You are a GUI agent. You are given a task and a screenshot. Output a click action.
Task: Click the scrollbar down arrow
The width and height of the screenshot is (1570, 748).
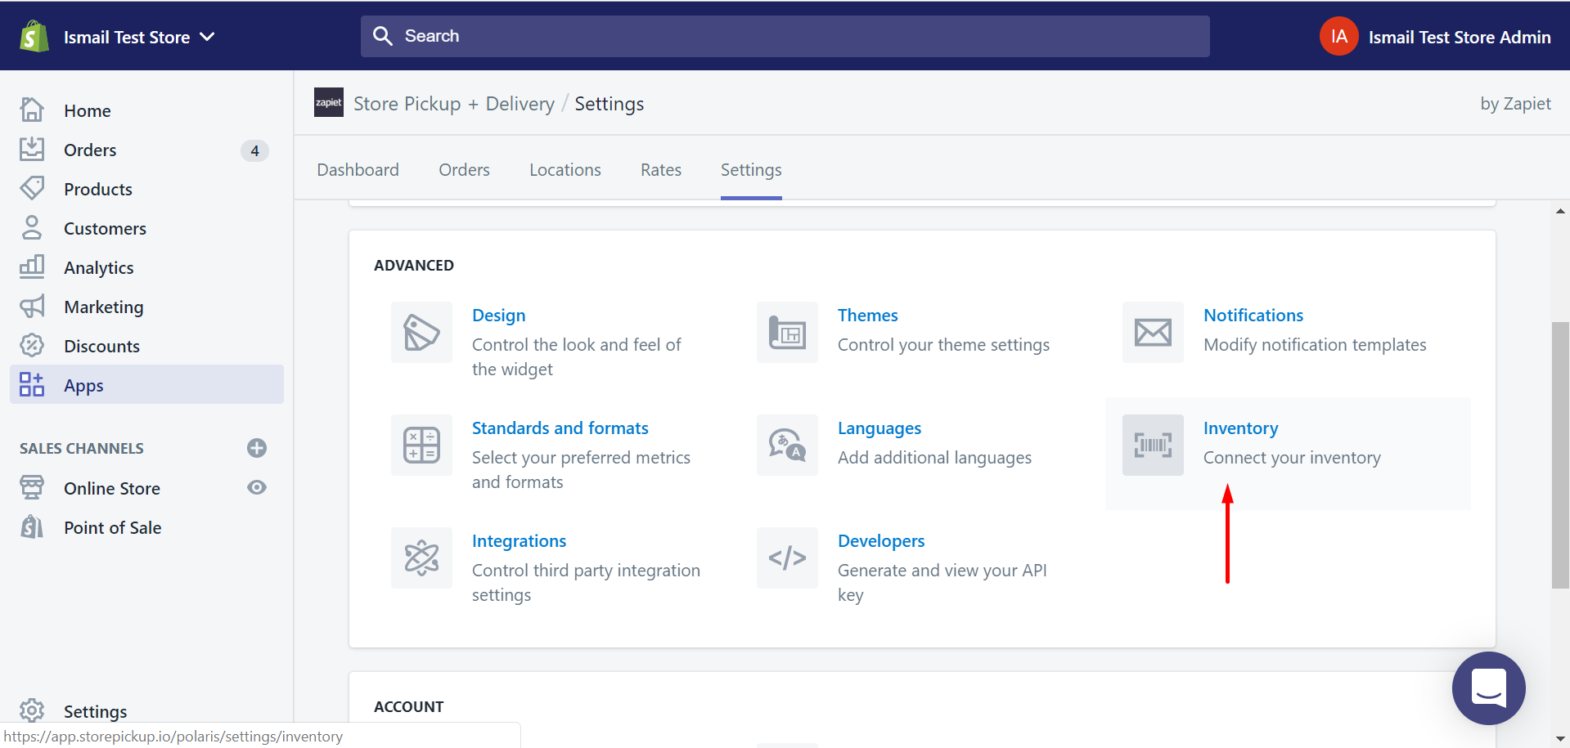pyautogui.click(x=1560, y=739)
